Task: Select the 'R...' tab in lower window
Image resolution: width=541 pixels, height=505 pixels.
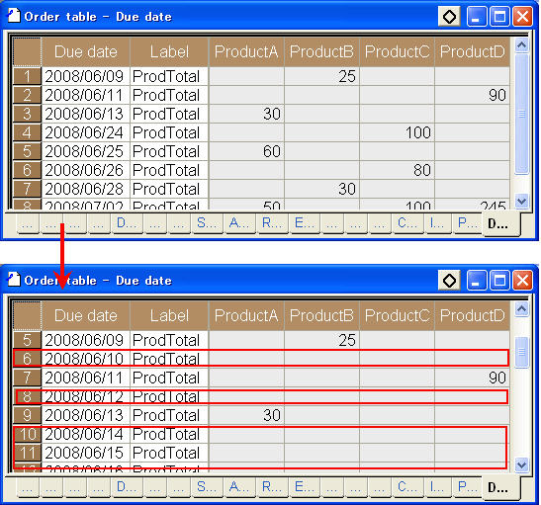Action: pyautogui.click(x=272, y=487)
